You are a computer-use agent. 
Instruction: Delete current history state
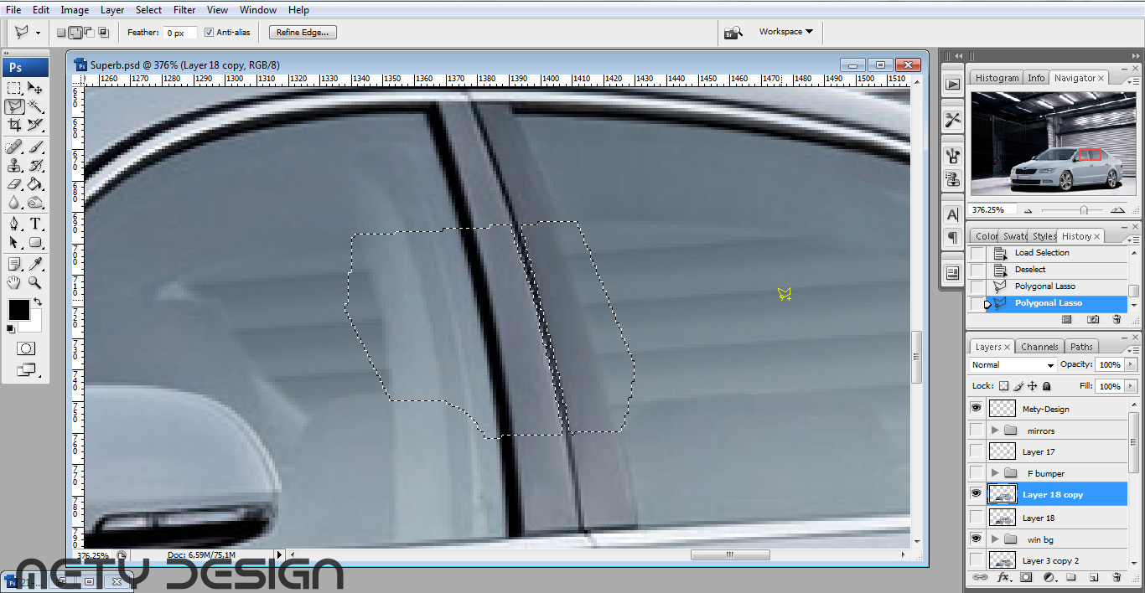click(1117, 319)
